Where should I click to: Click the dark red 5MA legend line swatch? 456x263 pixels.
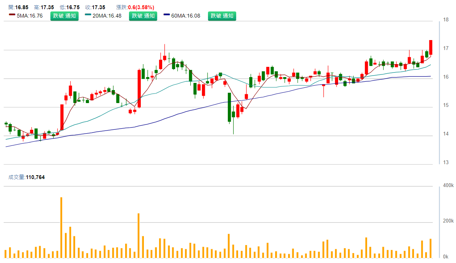[x=12, y=15]
